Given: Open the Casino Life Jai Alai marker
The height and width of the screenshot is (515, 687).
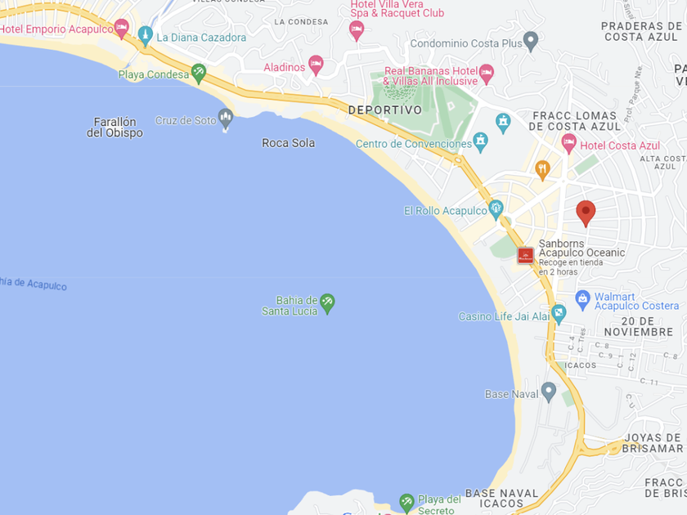Looking at the screenshot, I should pyautogui.click(x=559, y=315).
